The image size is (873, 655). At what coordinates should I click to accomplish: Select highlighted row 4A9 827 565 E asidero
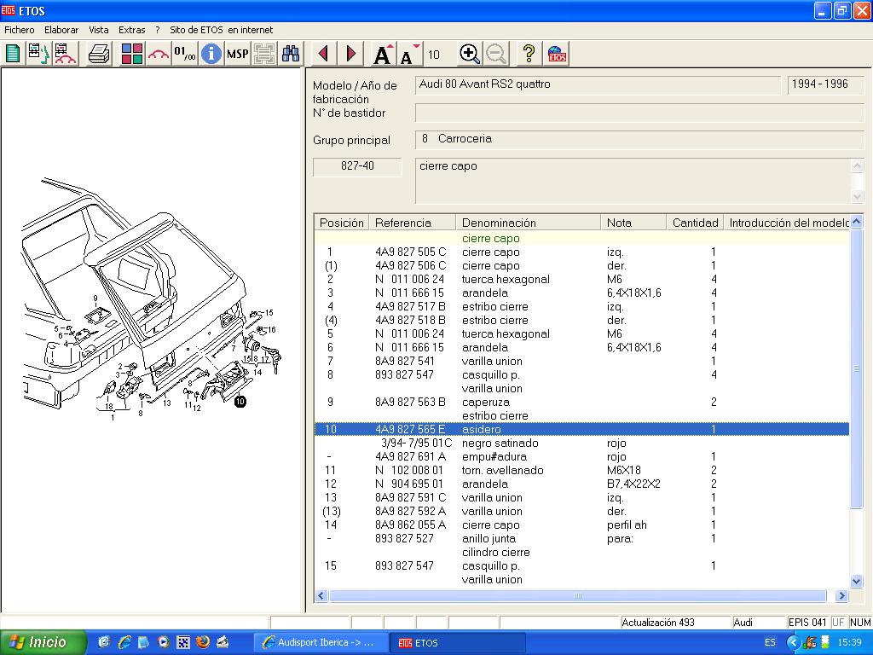[x=581, y=430]
